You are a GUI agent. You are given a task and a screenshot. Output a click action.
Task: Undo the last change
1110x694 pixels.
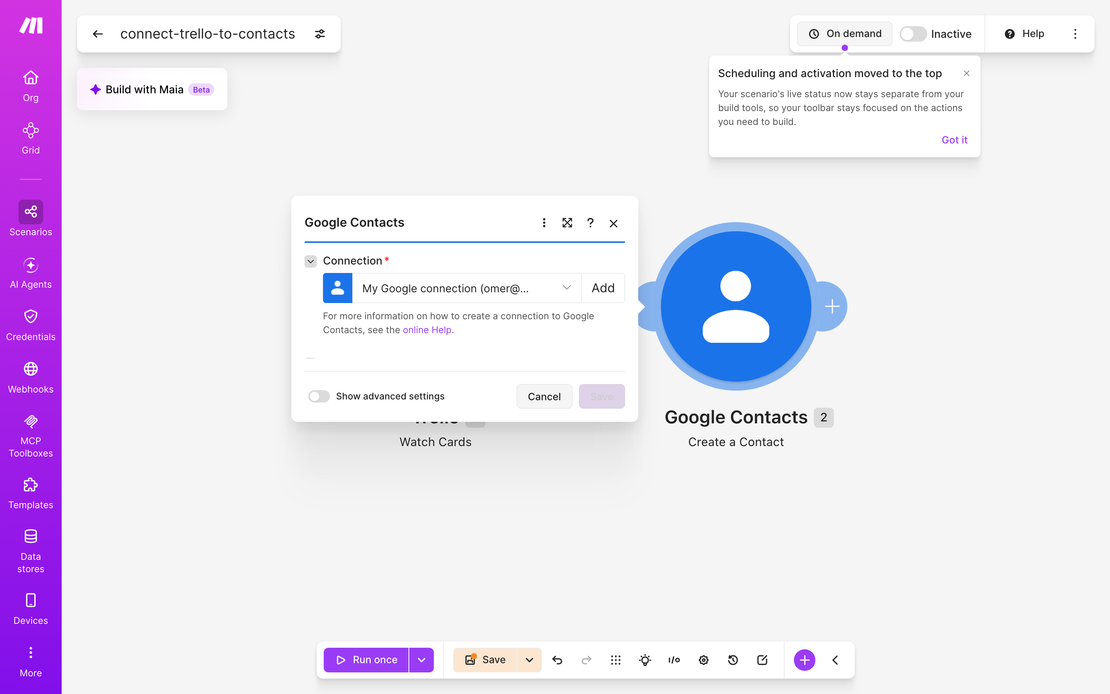pos(557,660)
